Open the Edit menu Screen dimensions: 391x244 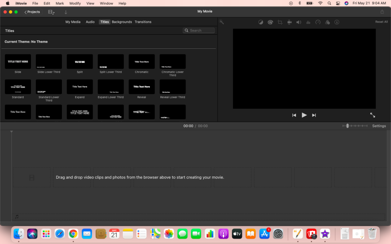(x=47, y=3)
